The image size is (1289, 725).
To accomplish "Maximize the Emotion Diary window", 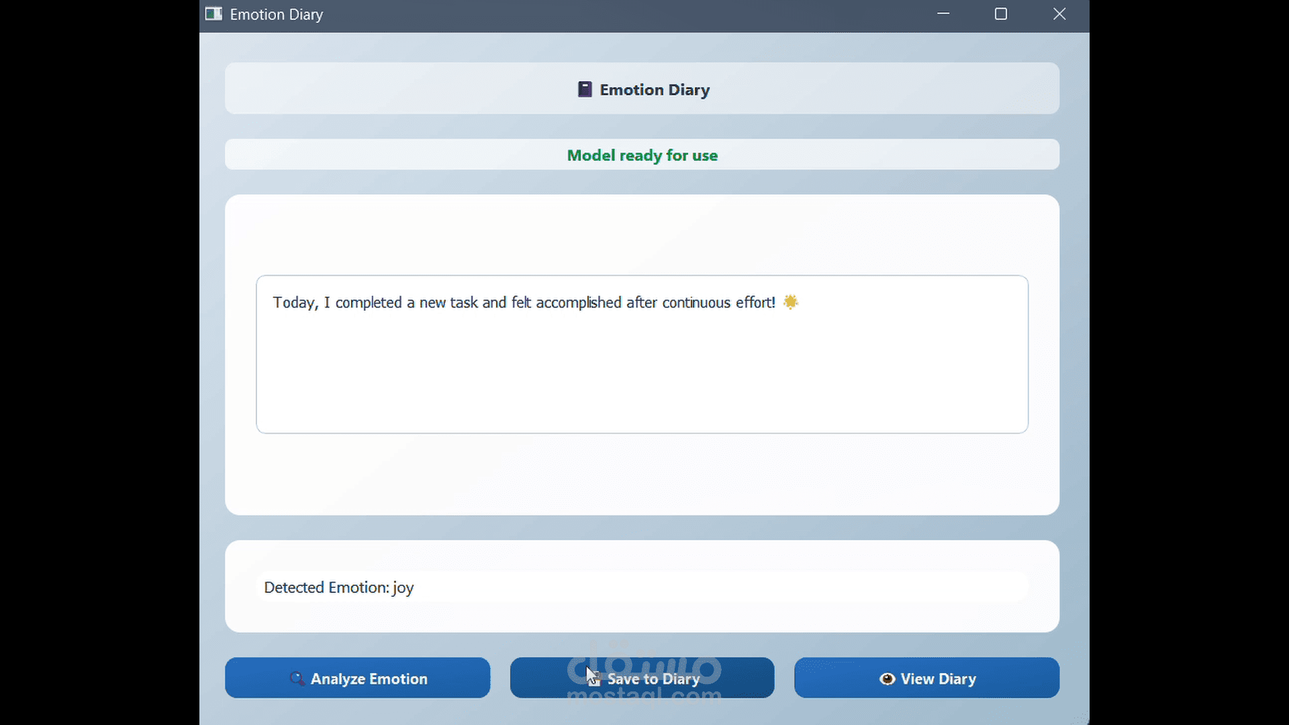I will click(1001, 13).
